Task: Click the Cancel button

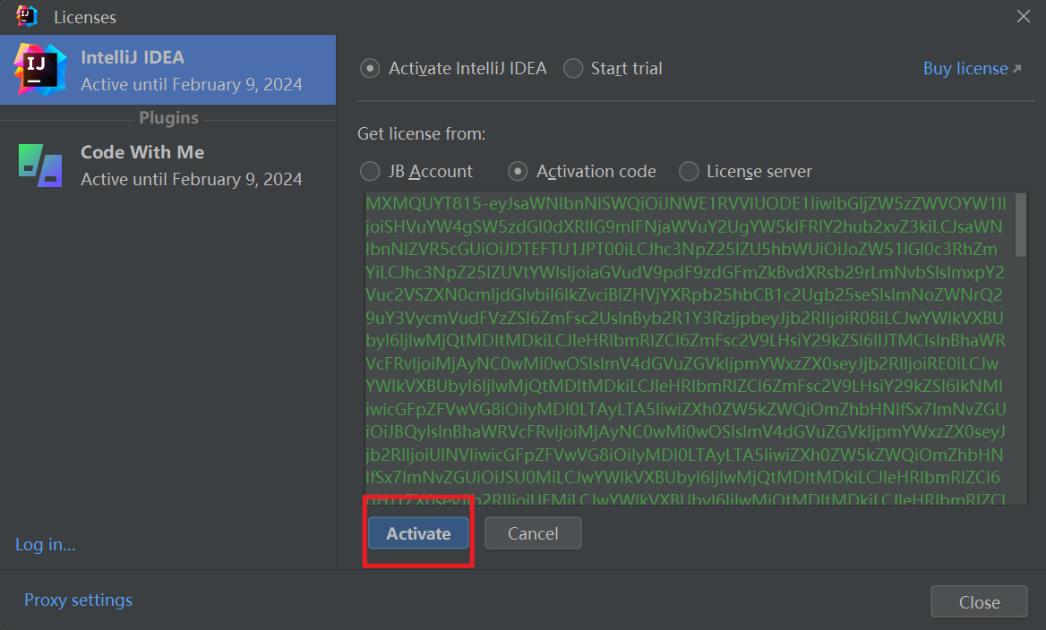Action: tap(533, 532)
